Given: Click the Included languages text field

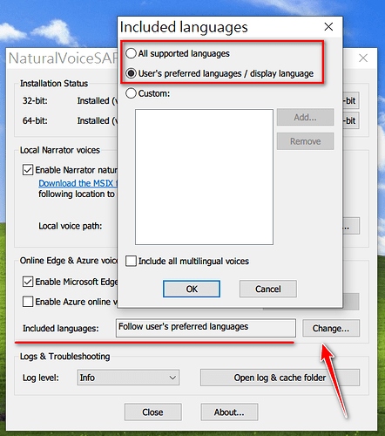Looking at the screenshot, I should coord(206,328).
